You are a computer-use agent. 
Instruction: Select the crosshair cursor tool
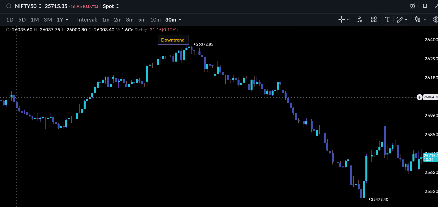(x=341, y=20)
